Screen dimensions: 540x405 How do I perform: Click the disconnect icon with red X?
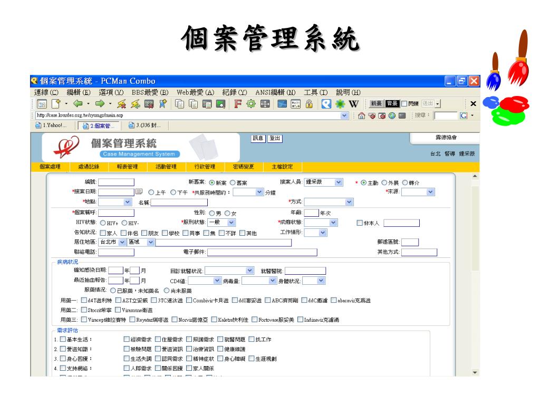149,104
